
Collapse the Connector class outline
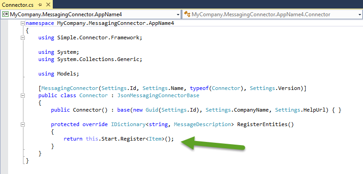click(x=23, y=95)
